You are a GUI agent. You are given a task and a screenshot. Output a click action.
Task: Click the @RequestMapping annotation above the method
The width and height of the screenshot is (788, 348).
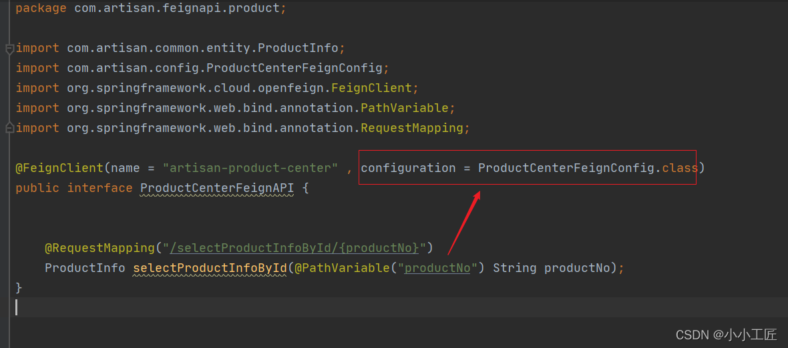point(100,248)
